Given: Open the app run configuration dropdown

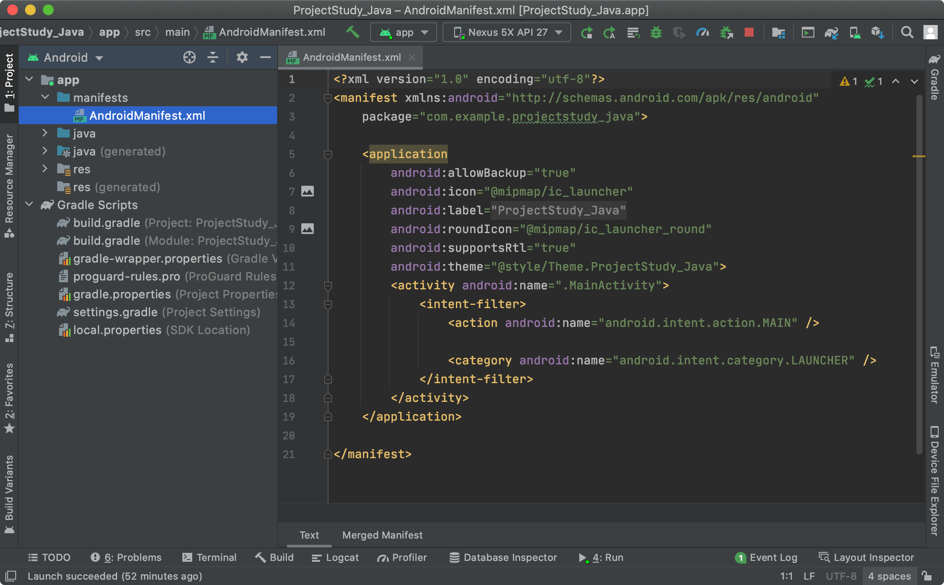Looking at the screenshot, I should click(x=404, y=33).
